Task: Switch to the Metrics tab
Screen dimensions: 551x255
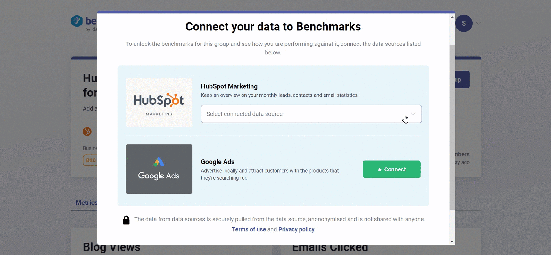Action: click(x=86, y=202)
